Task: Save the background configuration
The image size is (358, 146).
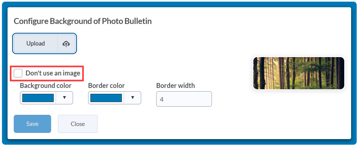Action: pyautogui.click(x=32, y=124)
